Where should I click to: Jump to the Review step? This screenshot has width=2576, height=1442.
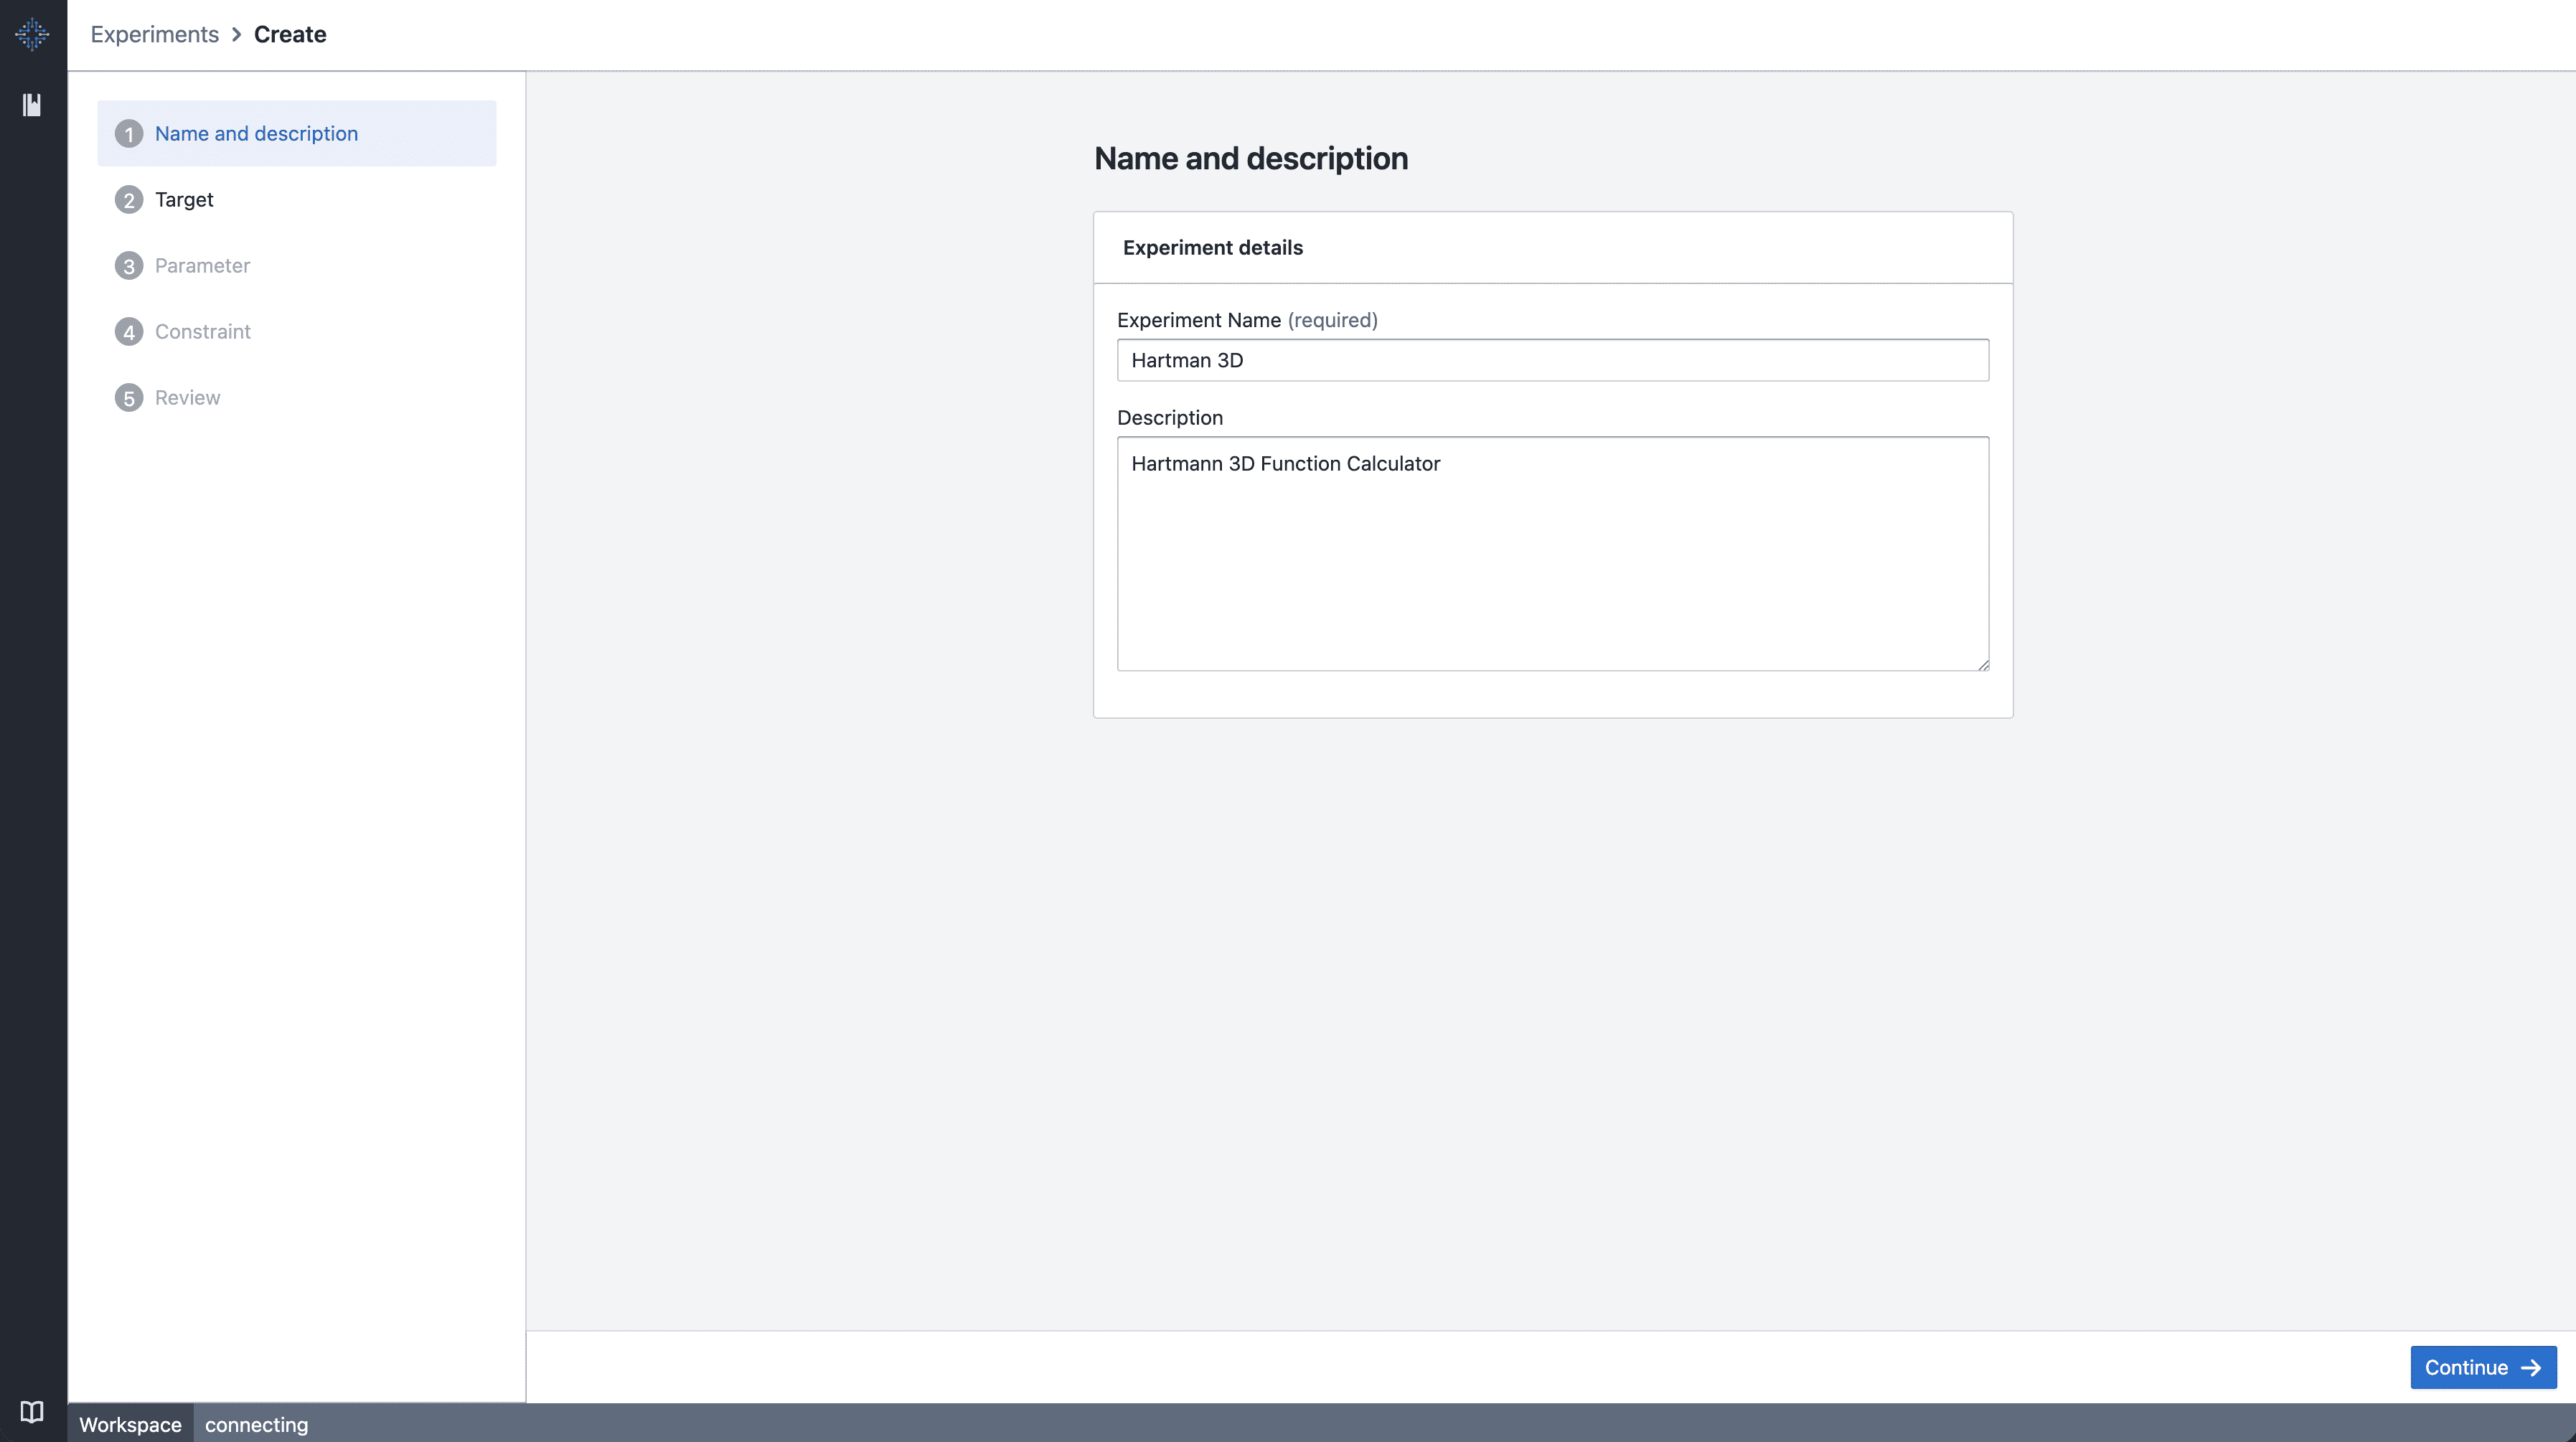[x=187, y=398]
